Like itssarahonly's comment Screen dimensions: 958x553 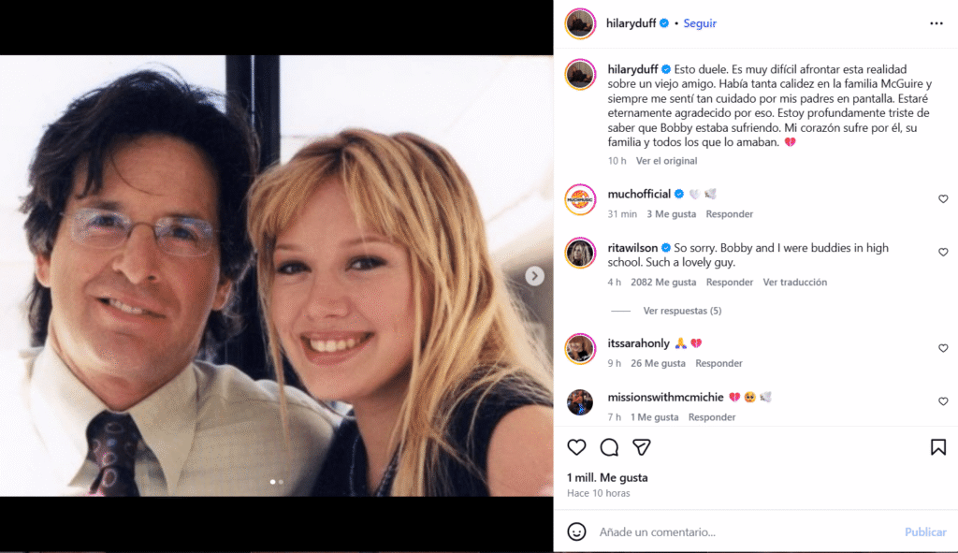[943, 348]
